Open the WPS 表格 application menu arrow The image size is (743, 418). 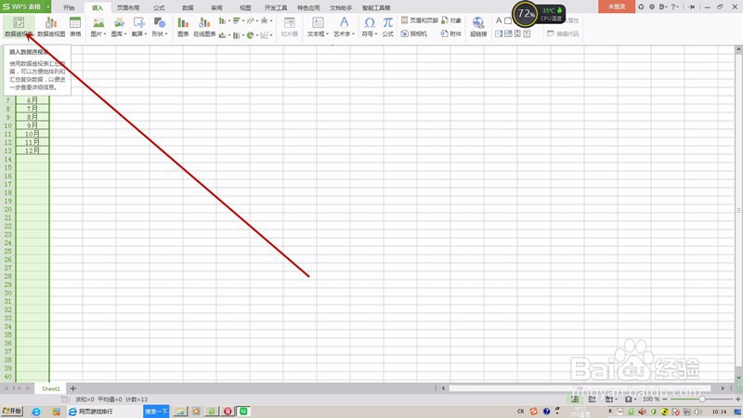click(x=48, y=7)
